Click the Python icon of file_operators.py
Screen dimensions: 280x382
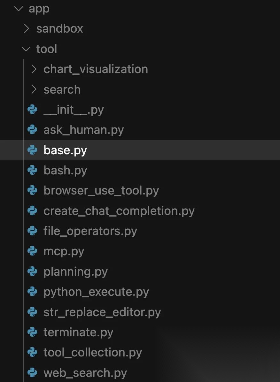tap(32, 231)
